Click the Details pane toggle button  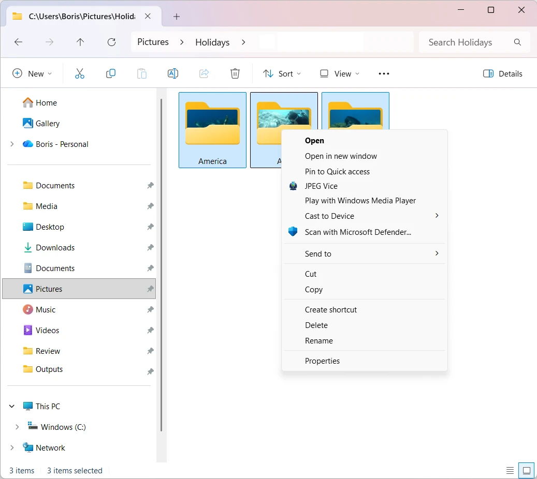tap(502, 73)
